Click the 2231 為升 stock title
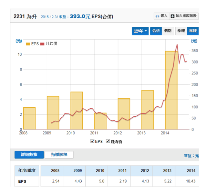 pyautogui.click(x=25, y=16)
